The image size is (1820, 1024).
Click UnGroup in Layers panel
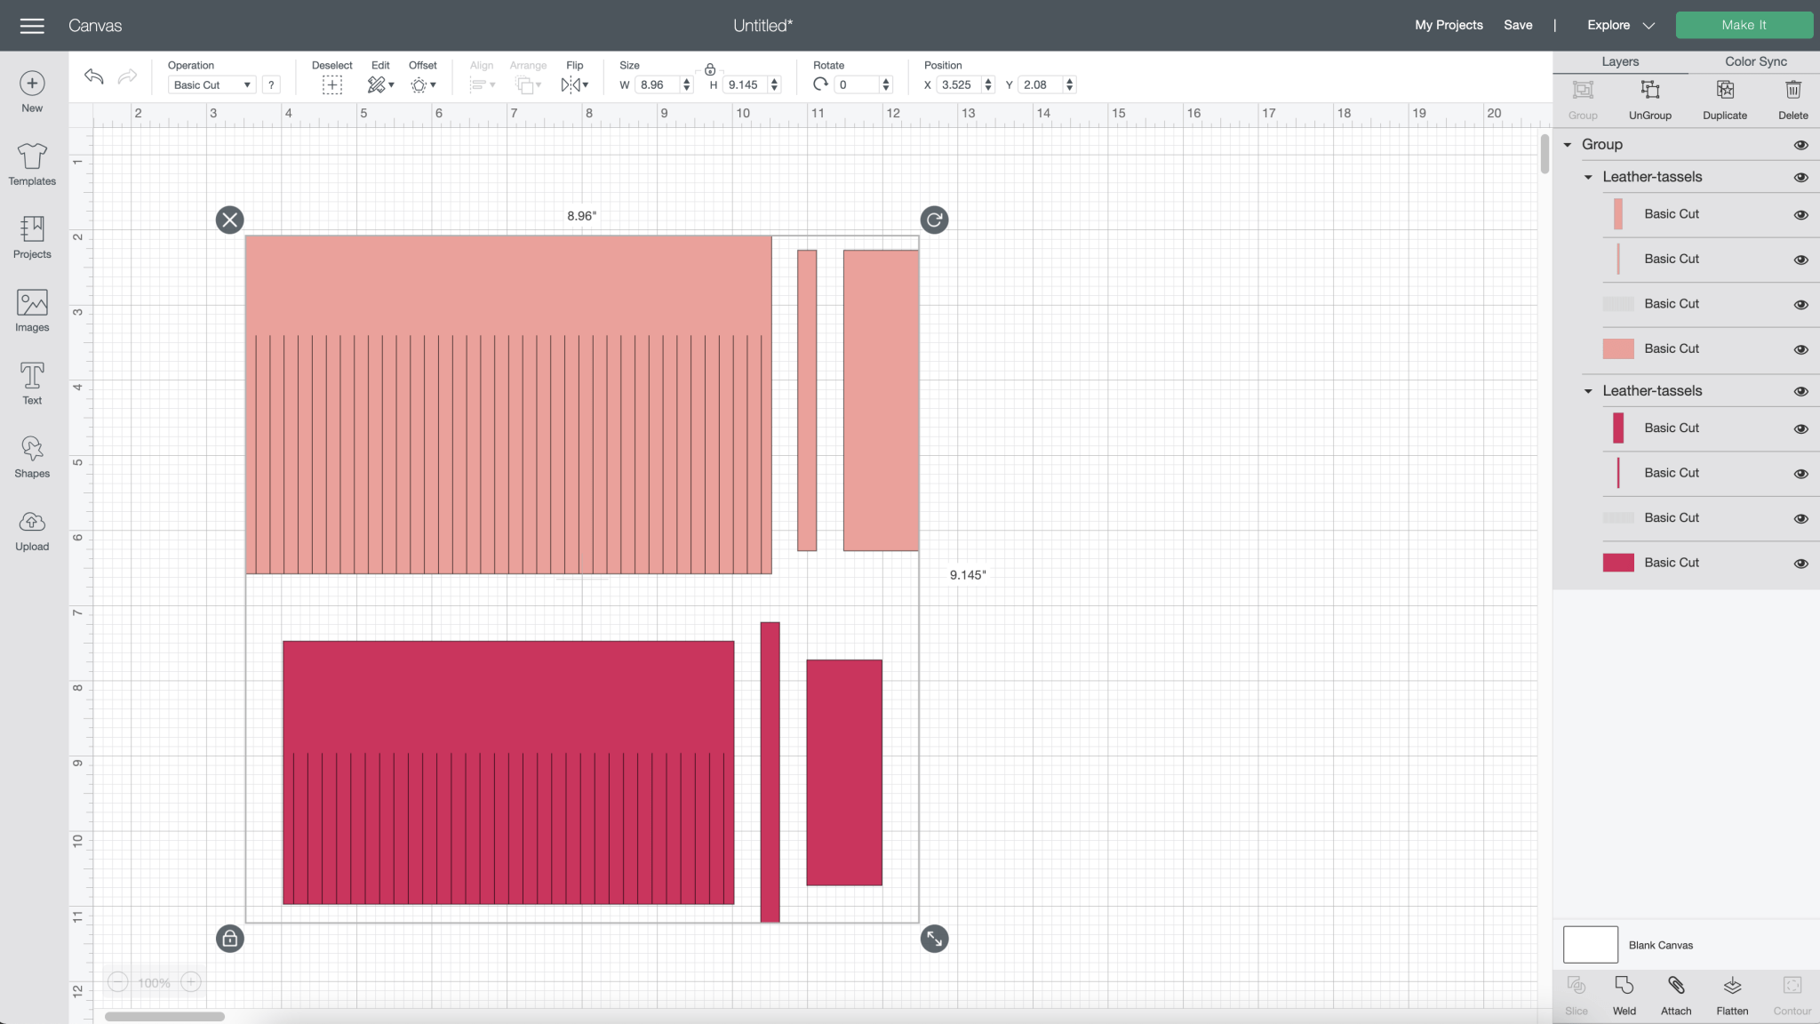pyautogui.click(x=1649, y=99)
